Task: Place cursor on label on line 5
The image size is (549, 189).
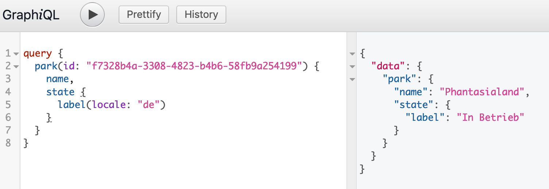Action: tap(72, 105)
